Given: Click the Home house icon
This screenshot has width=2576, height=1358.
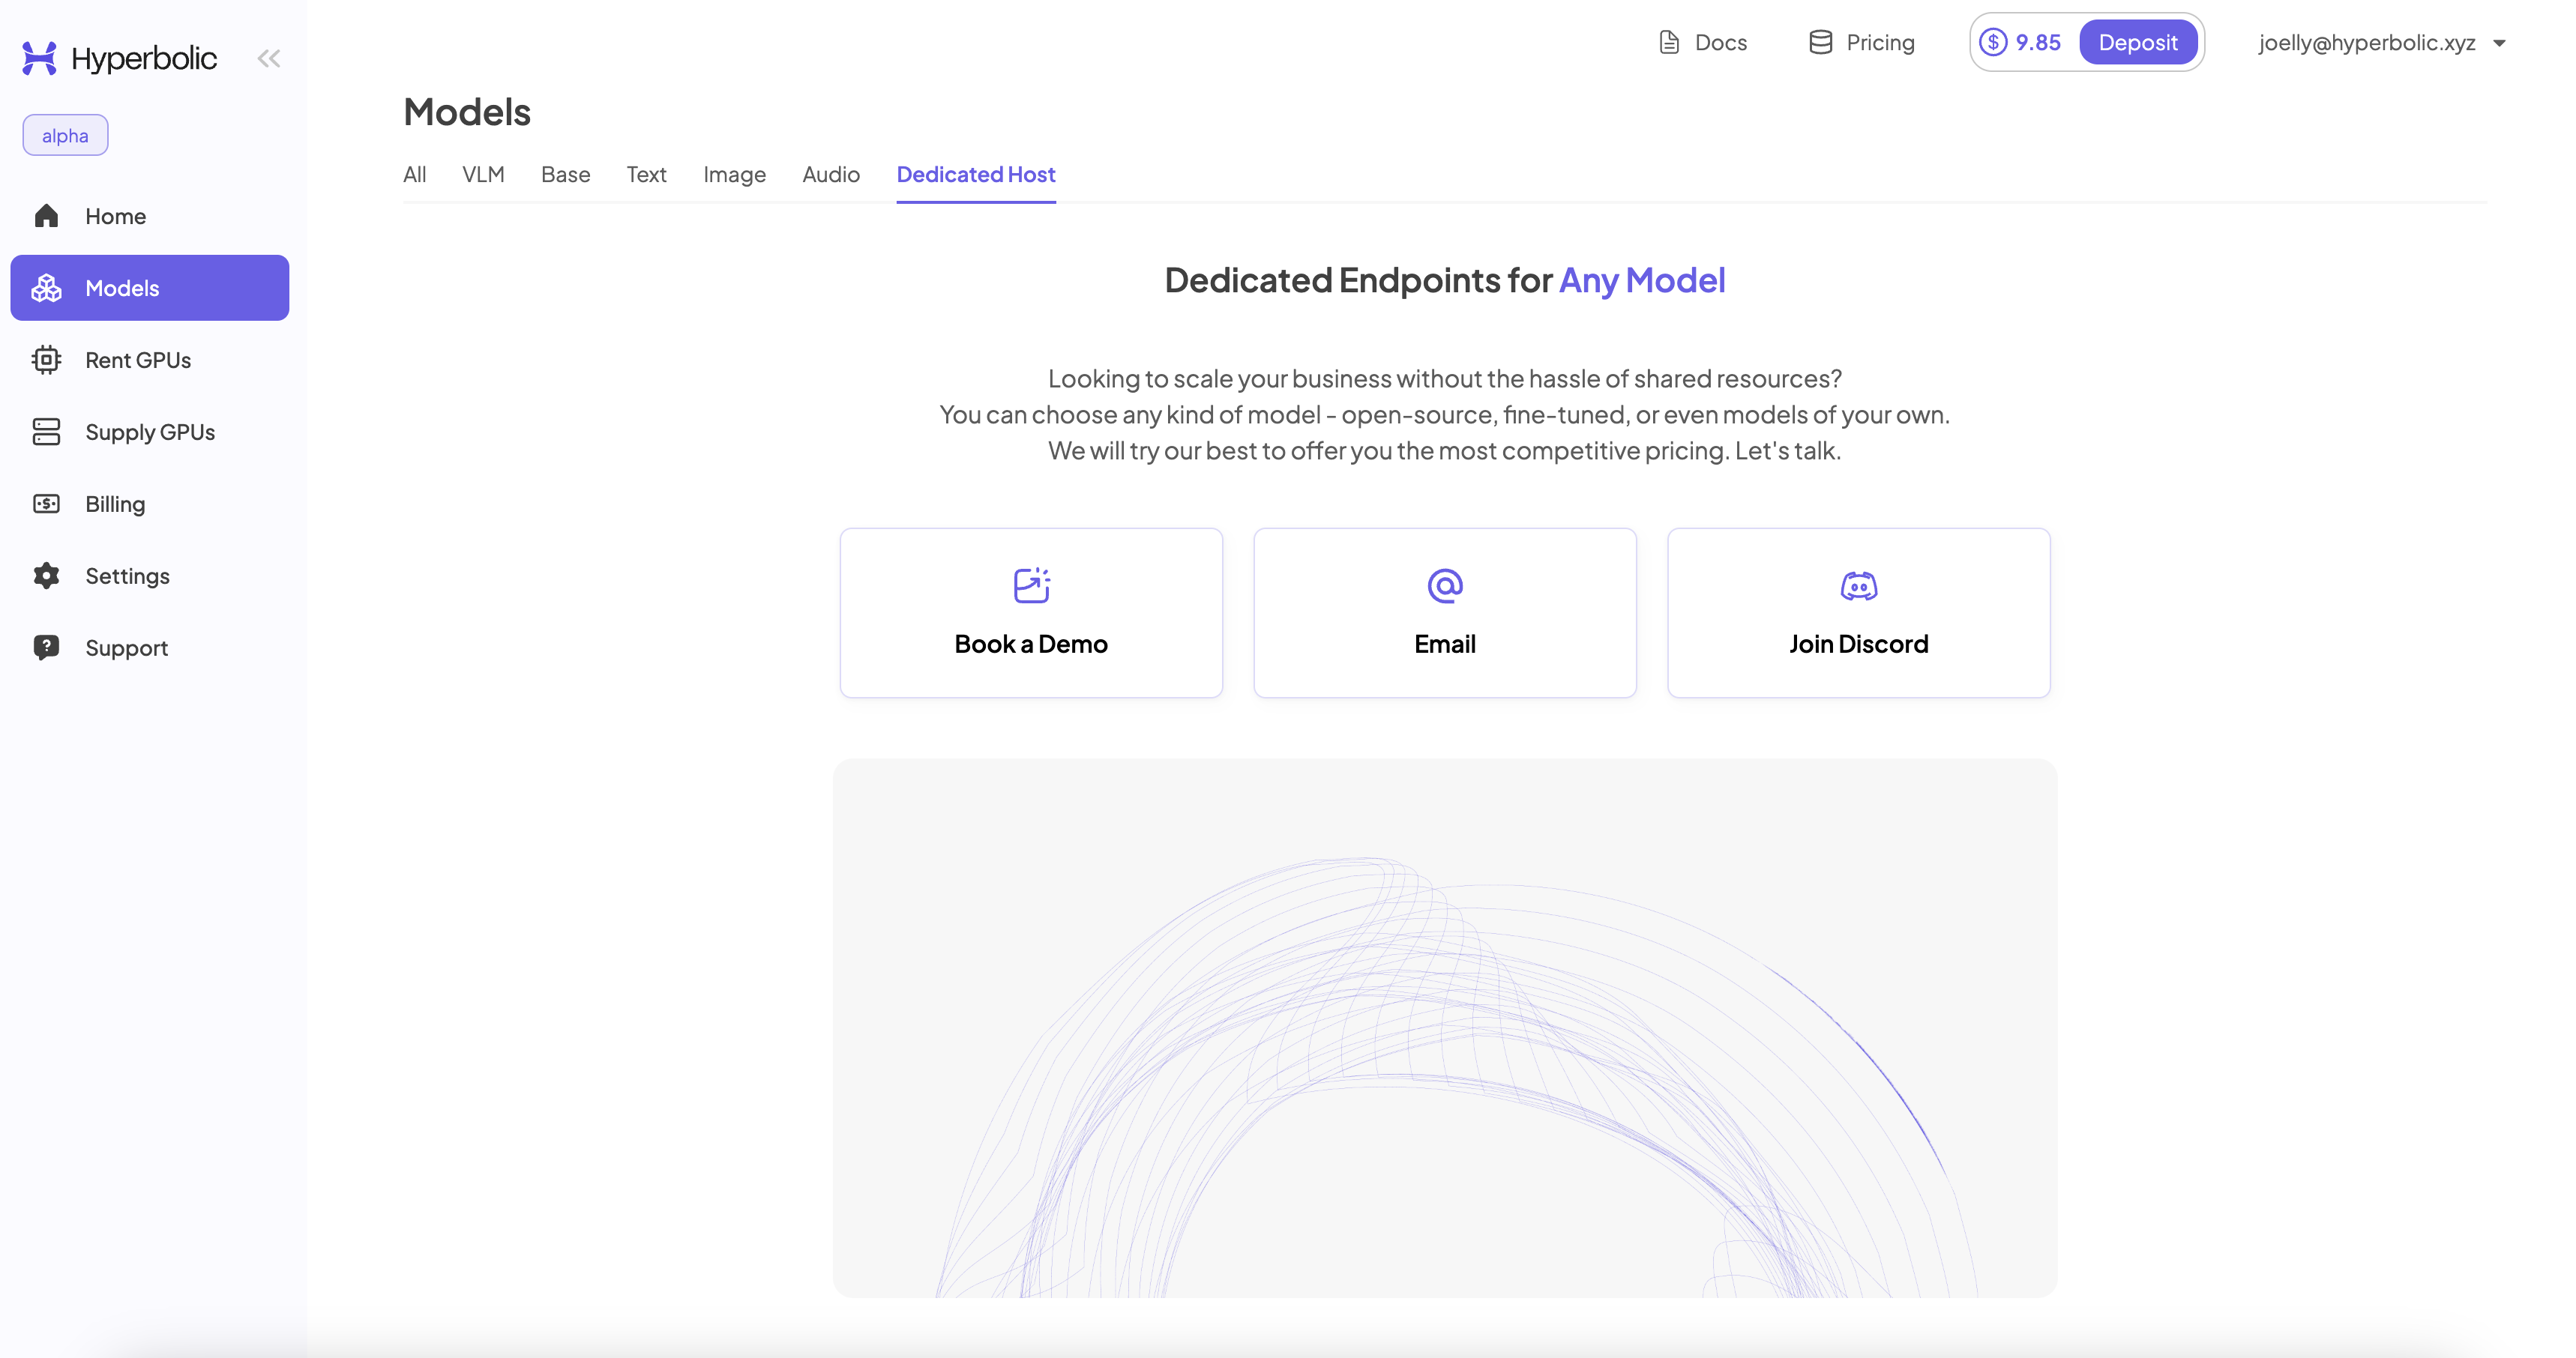Looking at the screenshot, I should tap(46, 216).
